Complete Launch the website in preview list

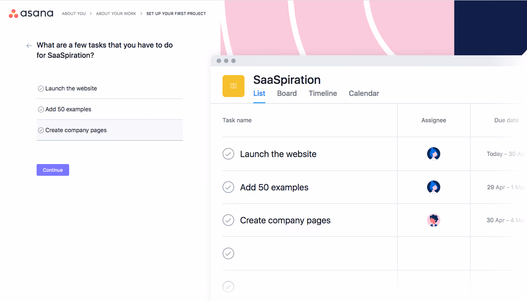coord(228,154)
